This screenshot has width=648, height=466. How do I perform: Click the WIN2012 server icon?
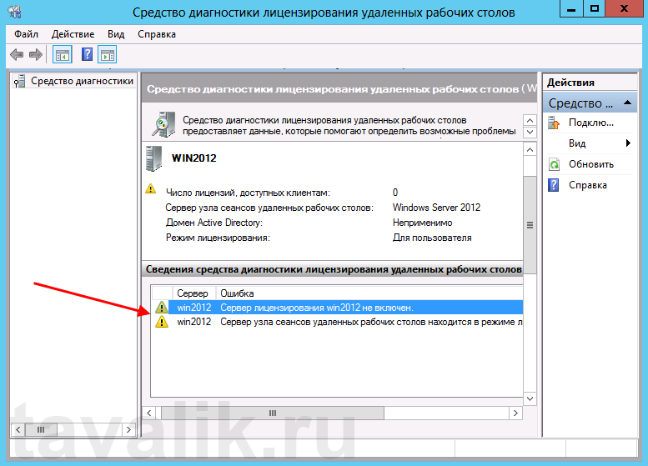tap(154, 158)
